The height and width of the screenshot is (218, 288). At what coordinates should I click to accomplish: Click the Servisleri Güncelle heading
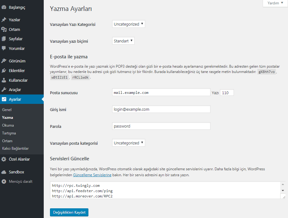tap(69, 159)
